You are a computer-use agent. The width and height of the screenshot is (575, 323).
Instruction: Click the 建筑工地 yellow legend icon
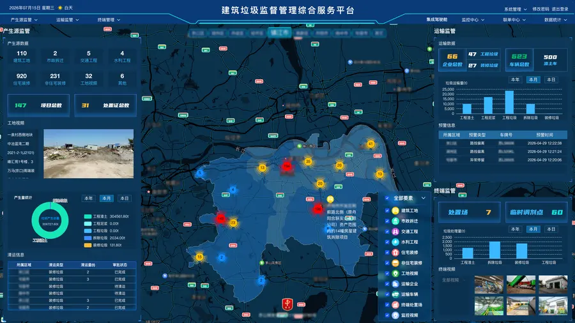395,211
